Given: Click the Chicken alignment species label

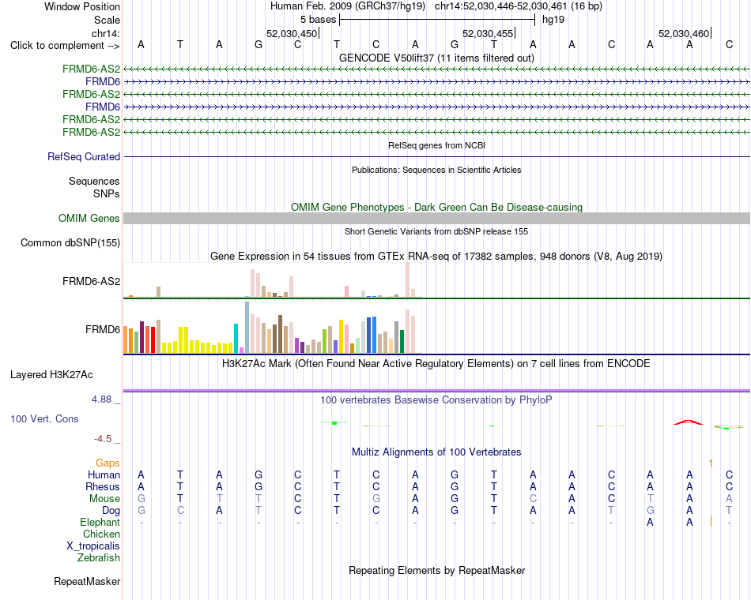Looking at the screenshot, I should click(101, 534).
